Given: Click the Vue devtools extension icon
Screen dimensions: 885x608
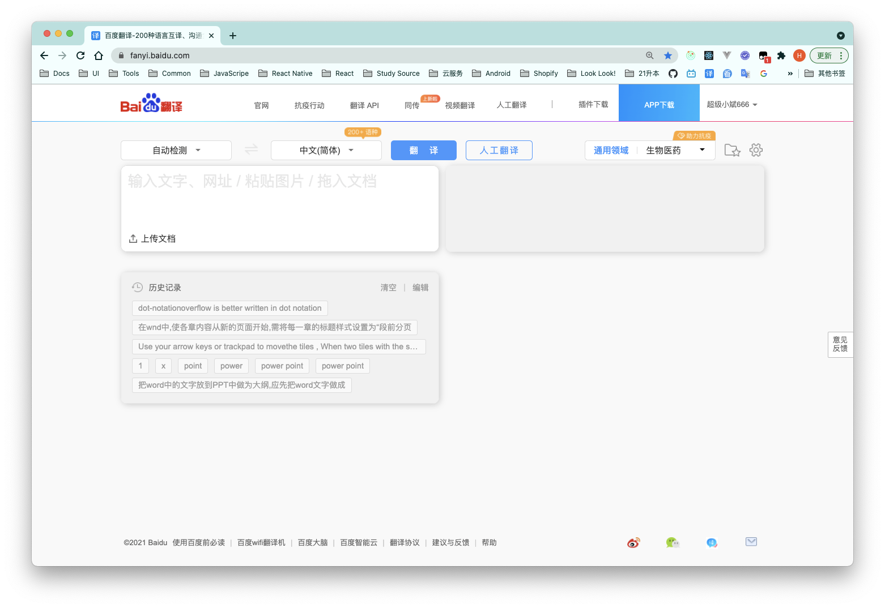Looking at the screenshot, I should 727,55.
